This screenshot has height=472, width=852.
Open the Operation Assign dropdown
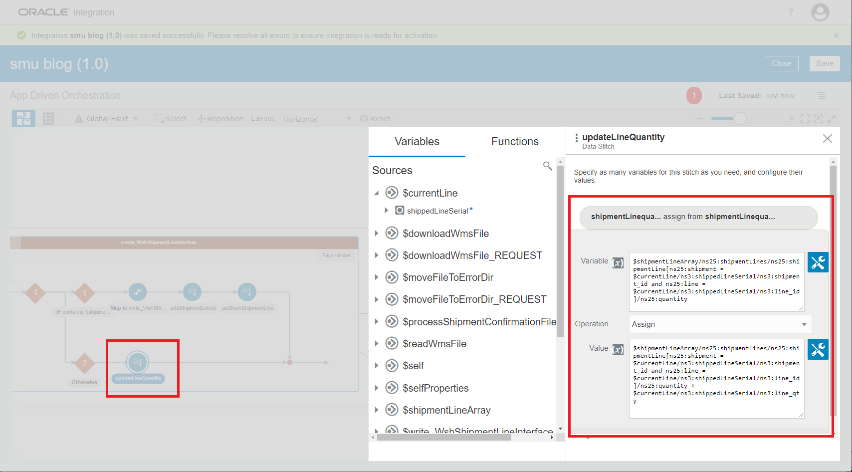(x=720, y=324)
